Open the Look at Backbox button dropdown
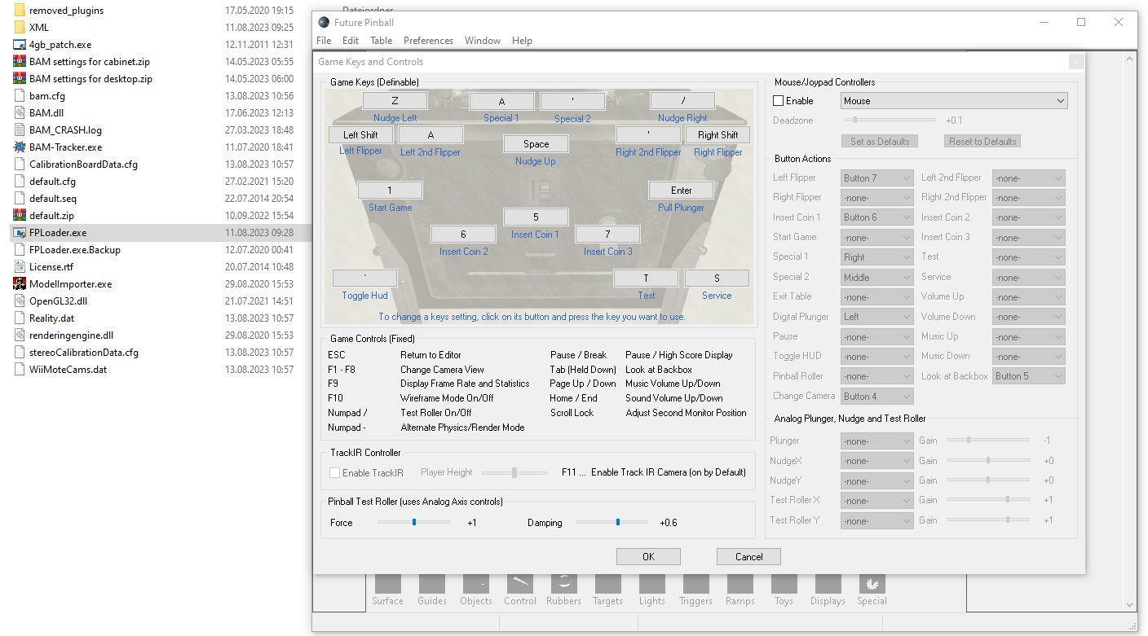The height and width of the screenshot is (636, 1148). pyautogui.click(x=1028, y=376)
